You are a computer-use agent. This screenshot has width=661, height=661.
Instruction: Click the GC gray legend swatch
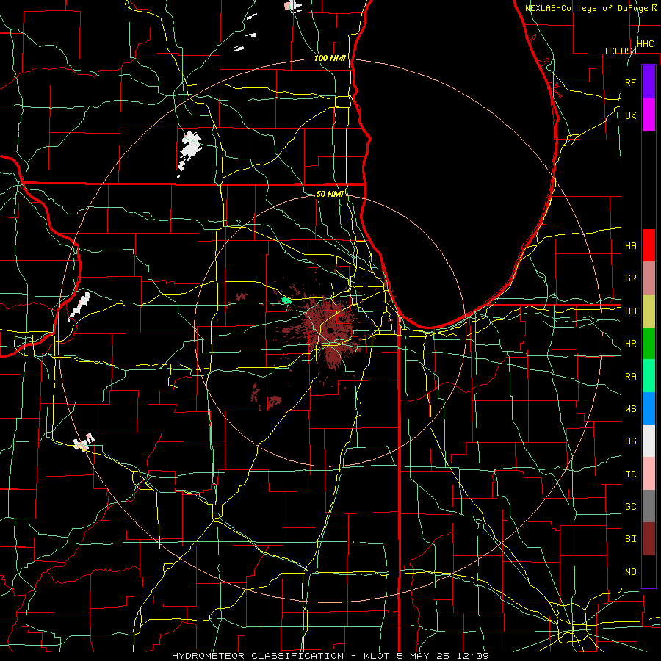point(649,506)
